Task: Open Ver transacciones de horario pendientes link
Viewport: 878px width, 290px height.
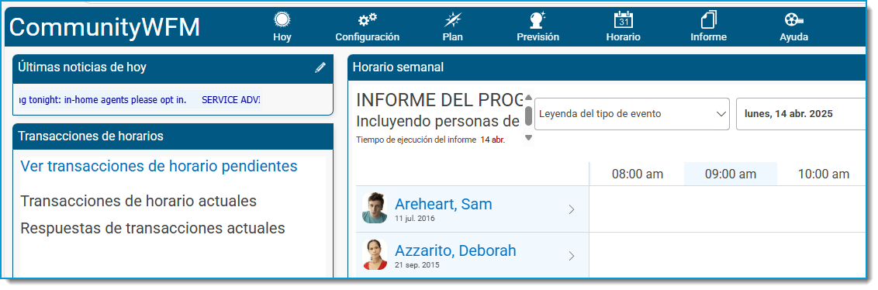Action: pos(159,166)
